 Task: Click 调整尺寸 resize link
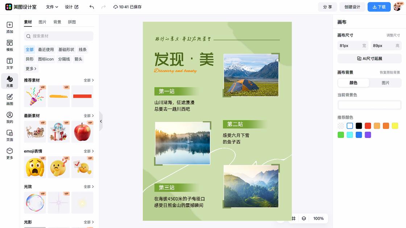[393, 35]
